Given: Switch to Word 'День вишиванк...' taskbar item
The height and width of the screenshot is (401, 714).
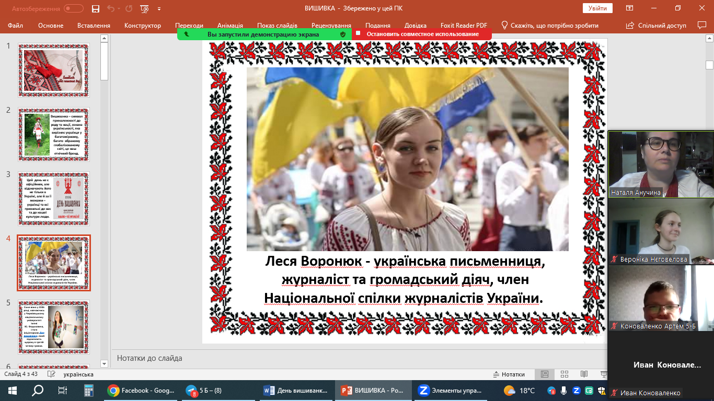Looking at the screenshot, I should 296,391.
